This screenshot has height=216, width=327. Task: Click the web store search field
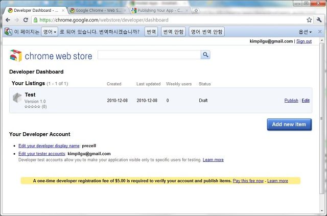149,55
